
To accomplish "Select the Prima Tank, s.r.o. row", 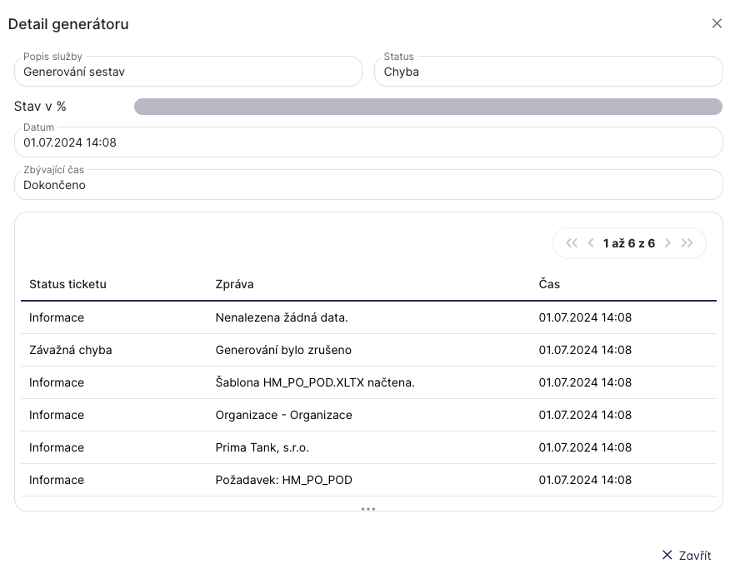I will (367, 447).
